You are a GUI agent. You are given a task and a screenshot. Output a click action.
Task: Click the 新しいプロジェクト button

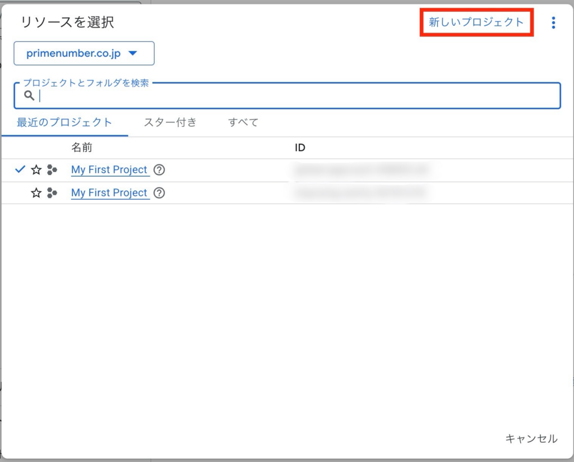click(x=476, y=22)
